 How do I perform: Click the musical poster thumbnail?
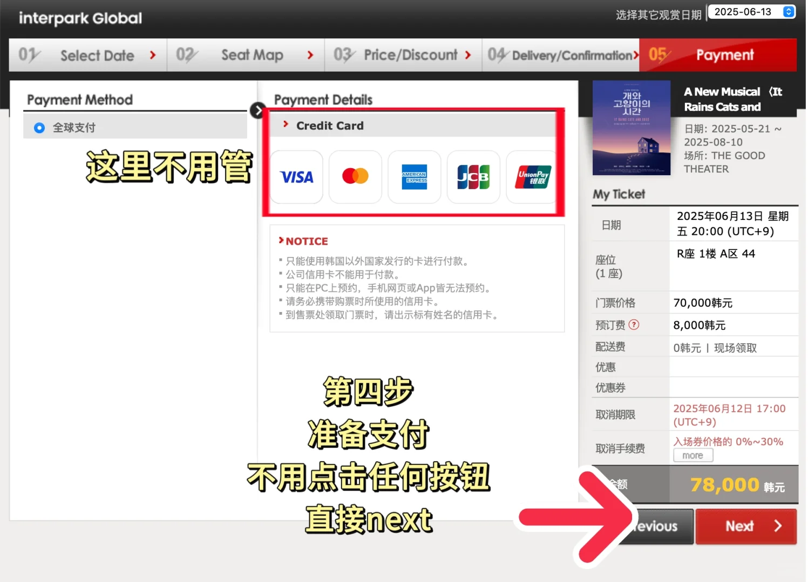(631, 127)
